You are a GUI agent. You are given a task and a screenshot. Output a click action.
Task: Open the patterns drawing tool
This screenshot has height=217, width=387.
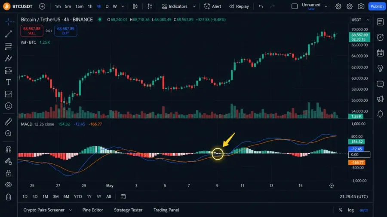[9, 58]
